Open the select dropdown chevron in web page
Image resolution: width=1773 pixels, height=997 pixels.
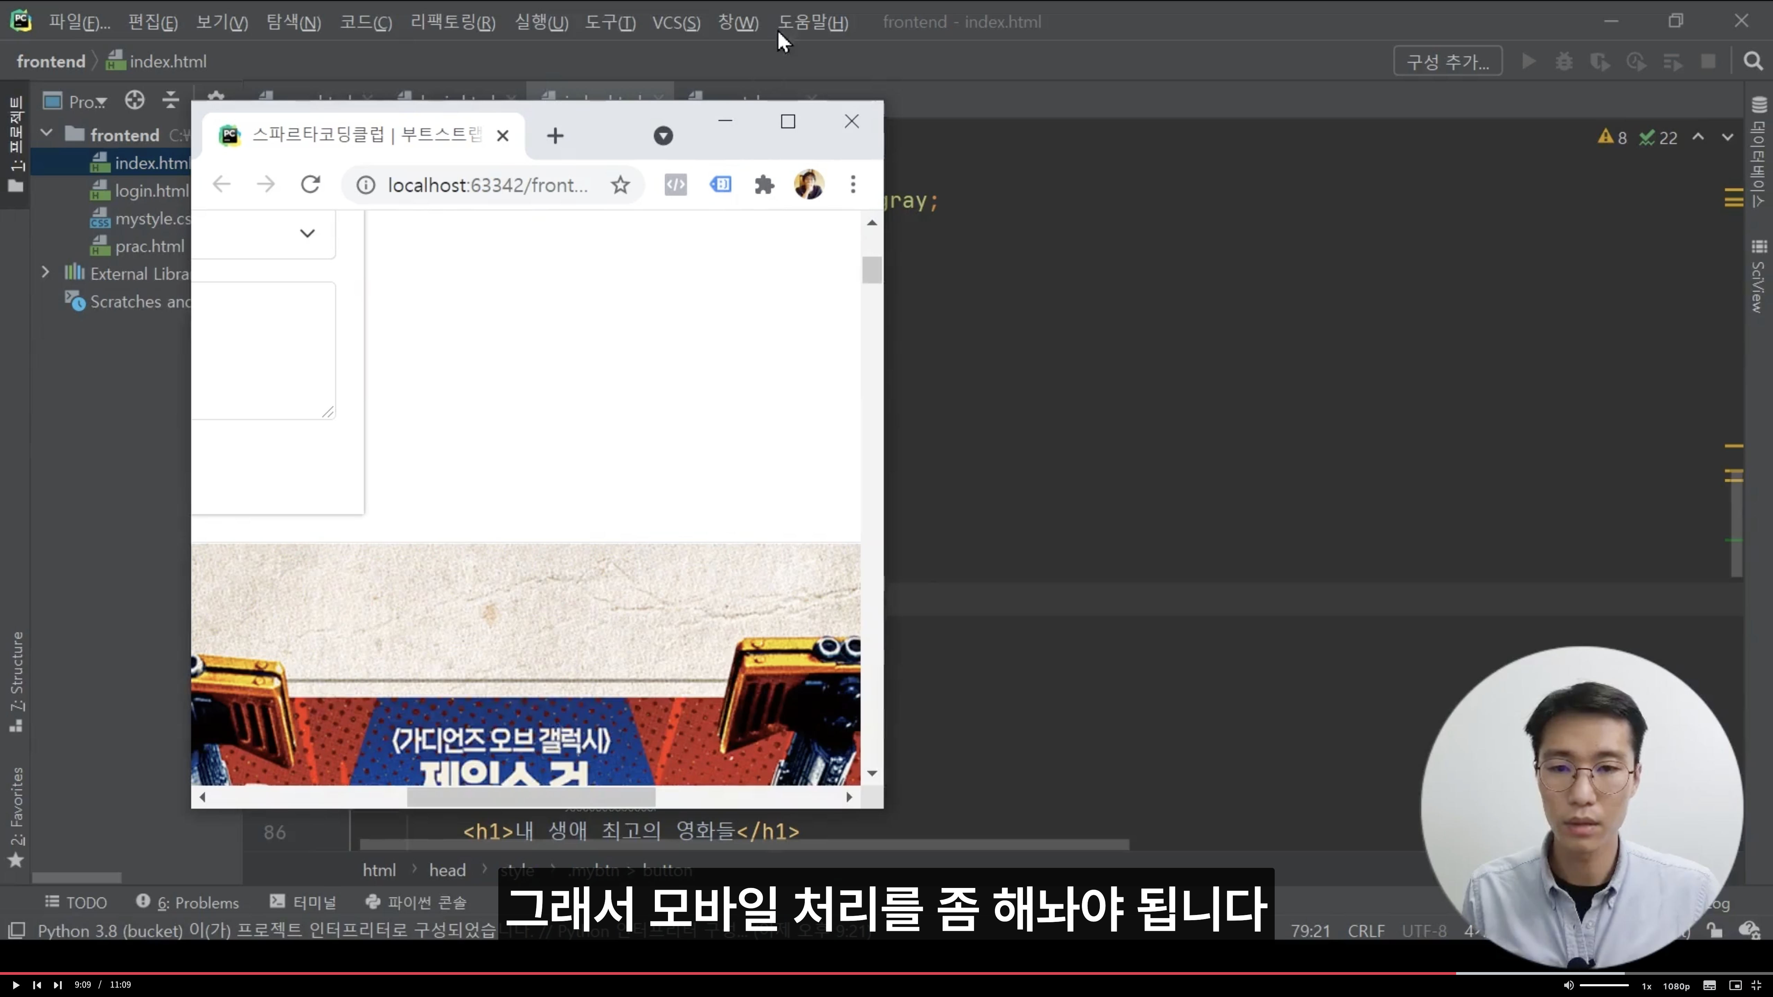click(x=308, y=233)
